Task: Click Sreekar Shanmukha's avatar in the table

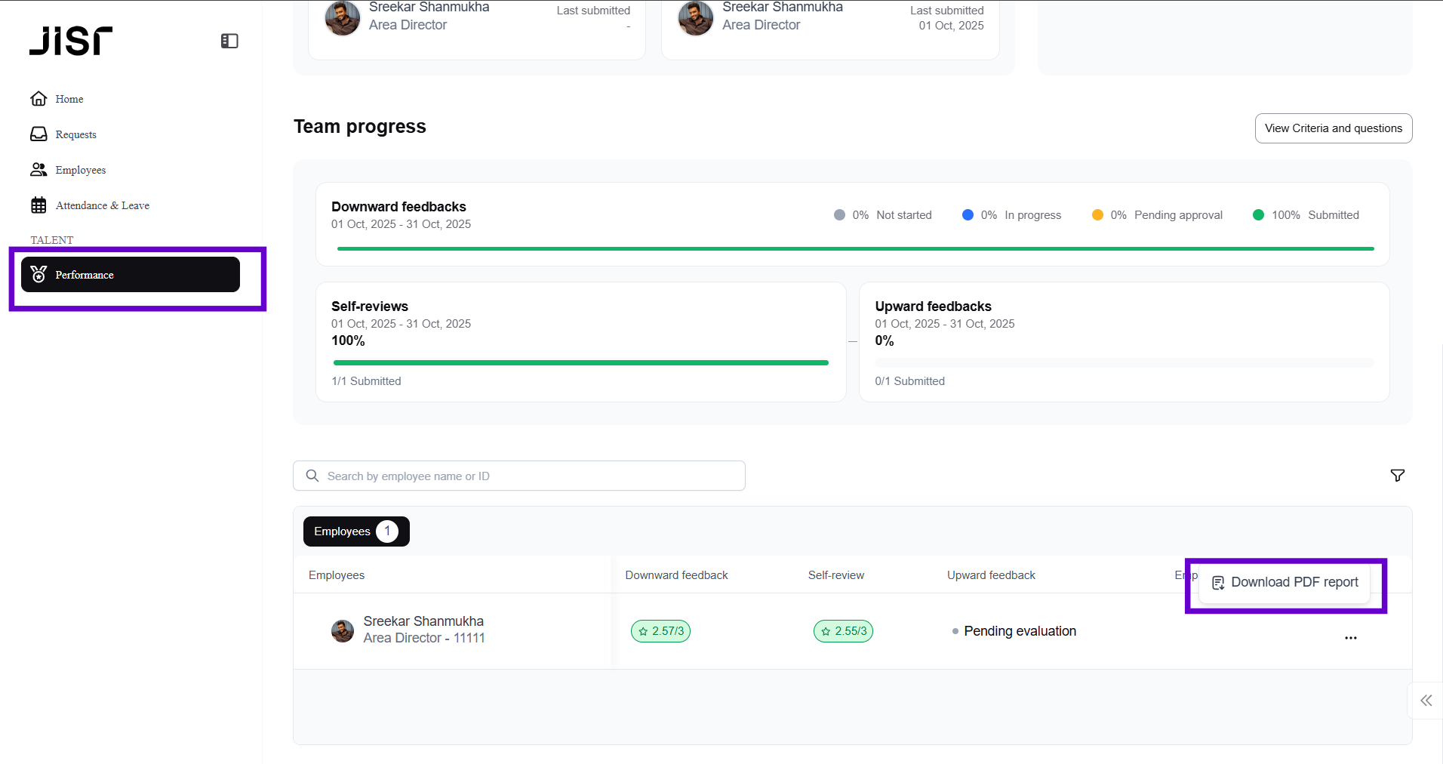Action: click(x=343, y=631)
